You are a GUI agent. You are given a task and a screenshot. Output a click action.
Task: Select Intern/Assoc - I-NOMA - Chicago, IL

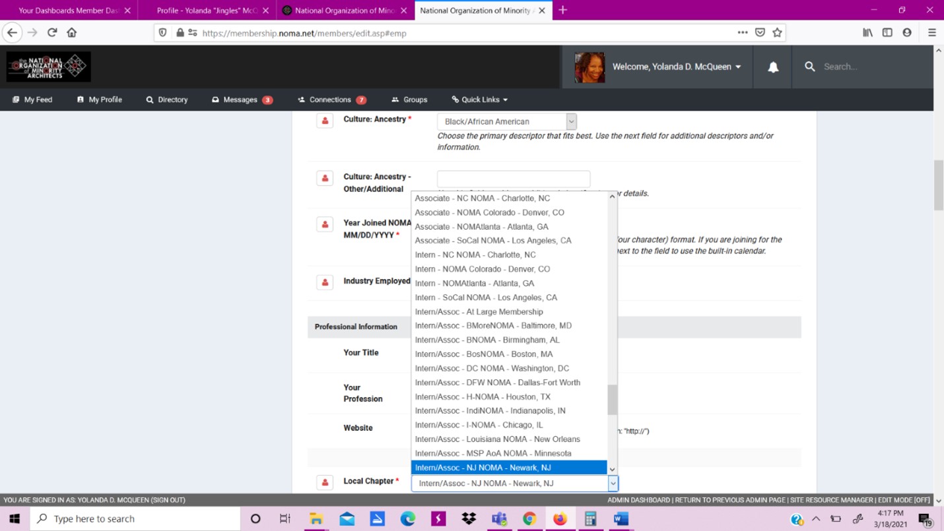509,425
